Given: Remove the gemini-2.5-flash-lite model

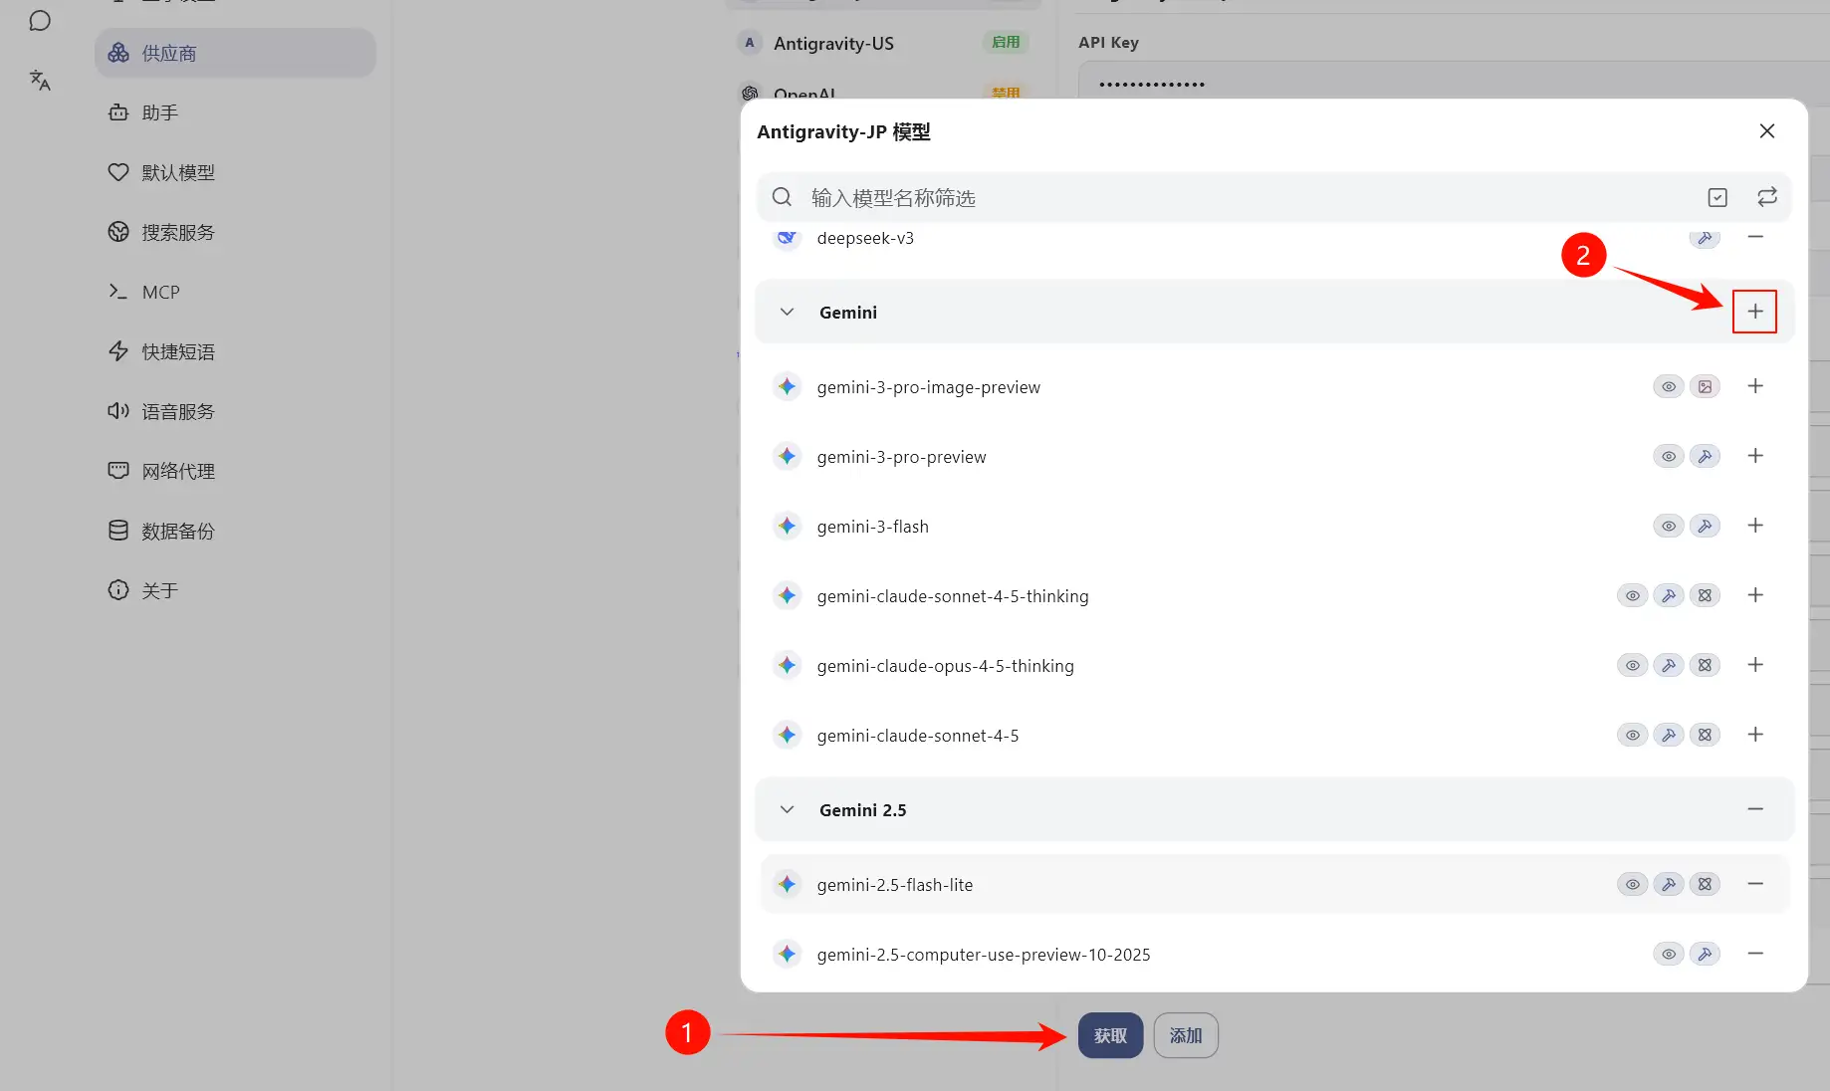Looking at the screenshot, I should click(1754, 884).
